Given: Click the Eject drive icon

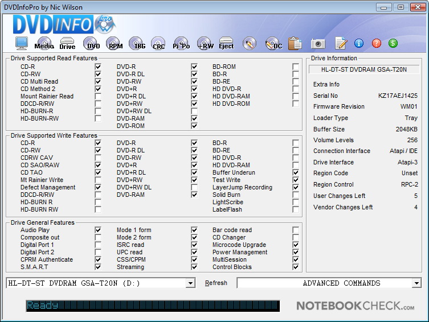Looking at the screenshot, I should point(226,43).
